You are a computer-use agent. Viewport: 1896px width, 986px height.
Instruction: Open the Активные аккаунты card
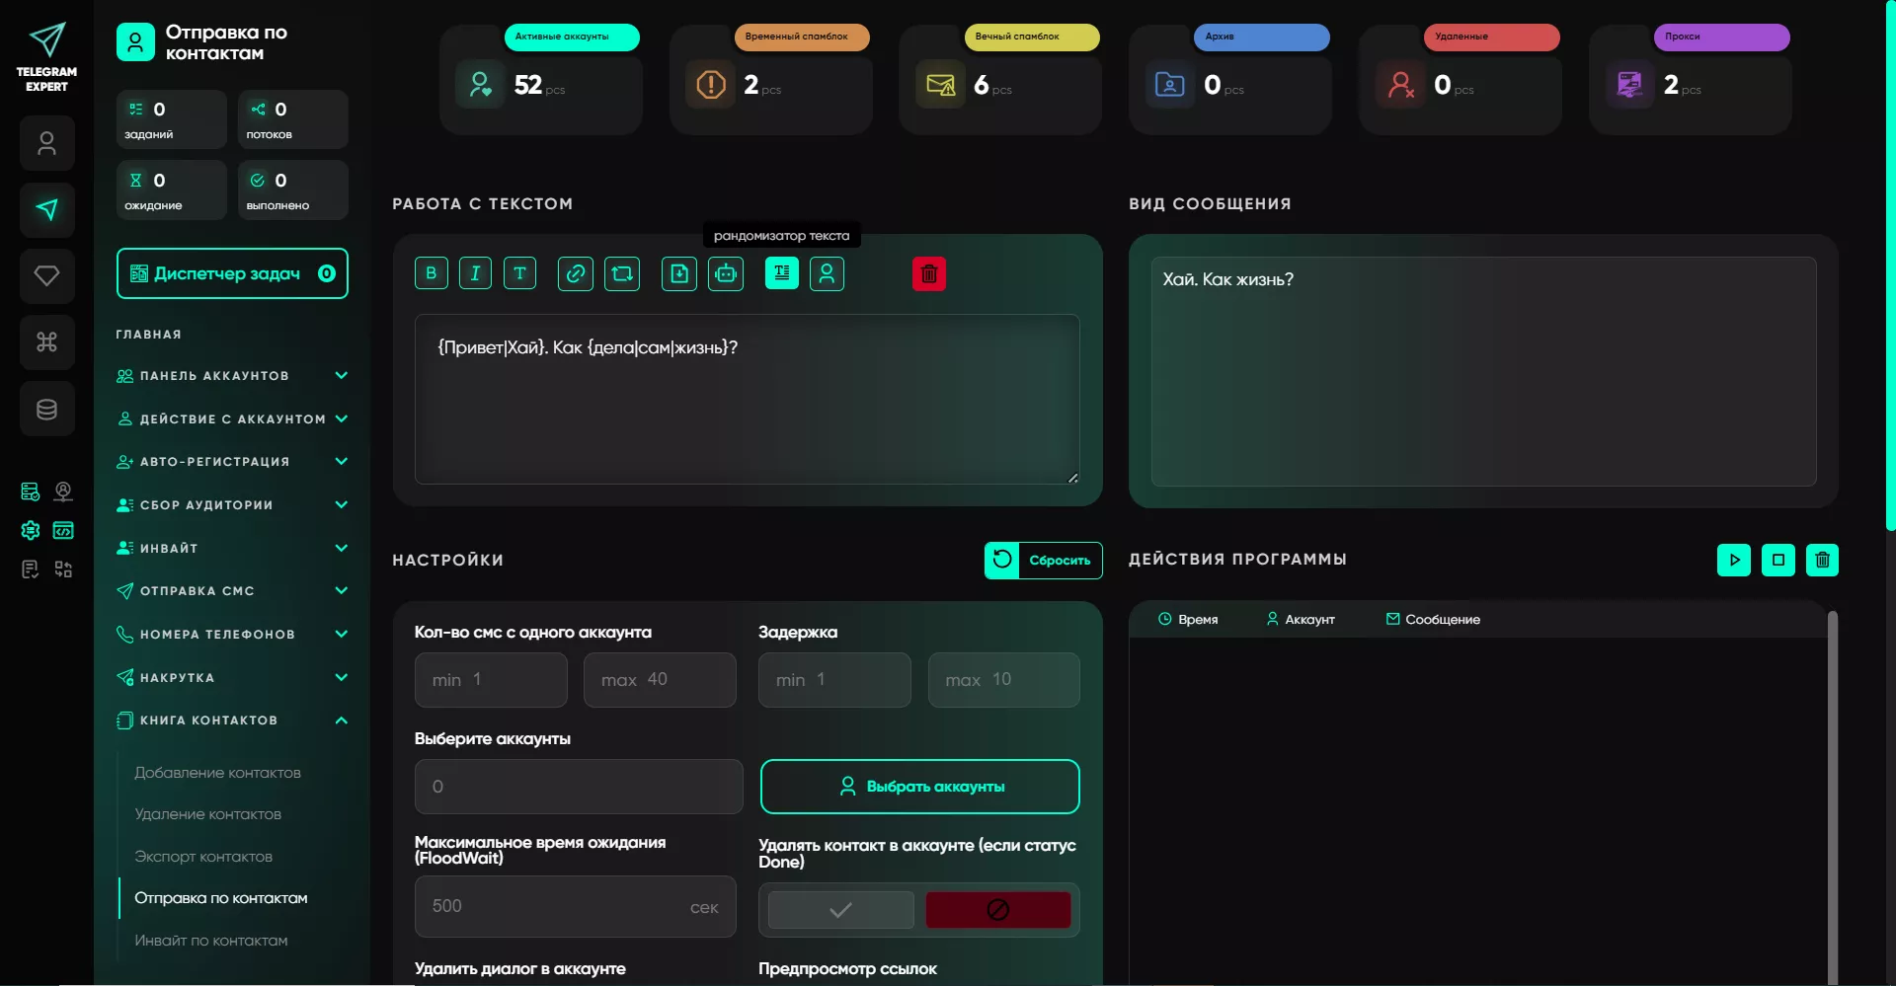tap(541, 79)
